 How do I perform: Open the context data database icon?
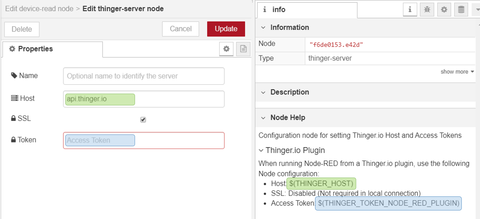tap(461, 10)
